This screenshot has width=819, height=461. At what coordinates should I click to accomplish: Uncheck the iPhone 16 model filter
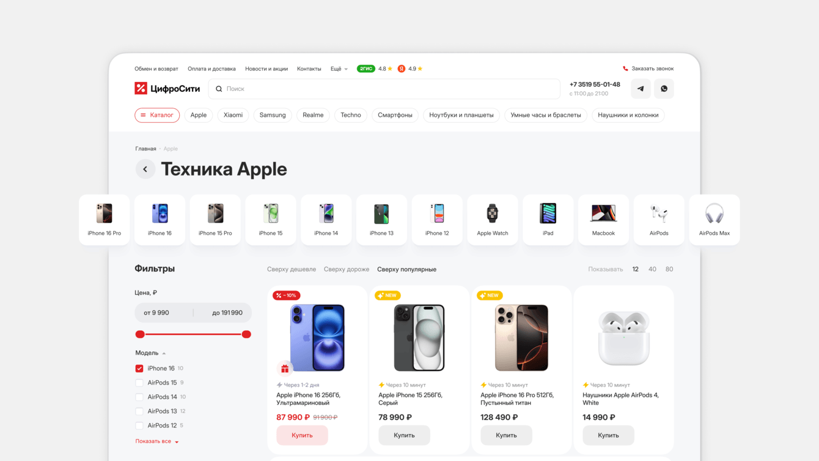(x=139, y=369)
